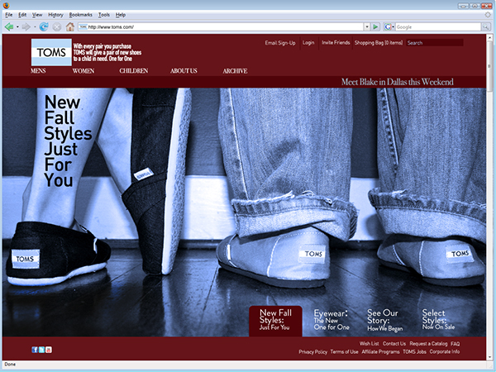
Task: Open the ARCHIVE page
Action: [x=235, y=71]
